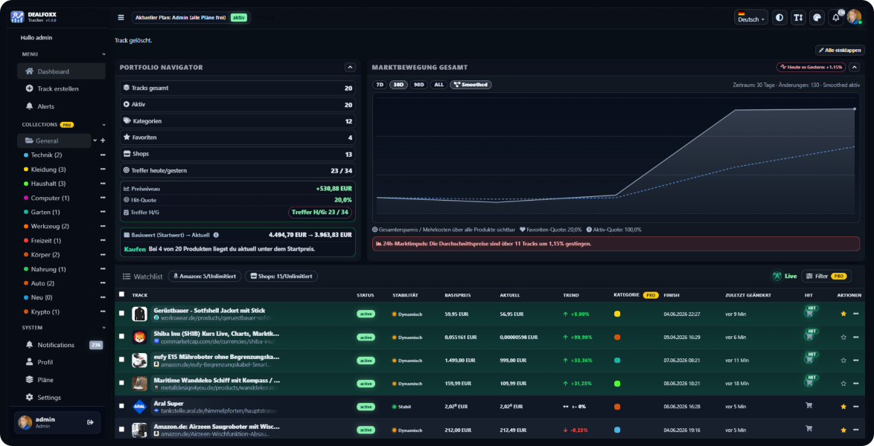Collapse the Portfolio Navigator panel

(x=350, y=67)
